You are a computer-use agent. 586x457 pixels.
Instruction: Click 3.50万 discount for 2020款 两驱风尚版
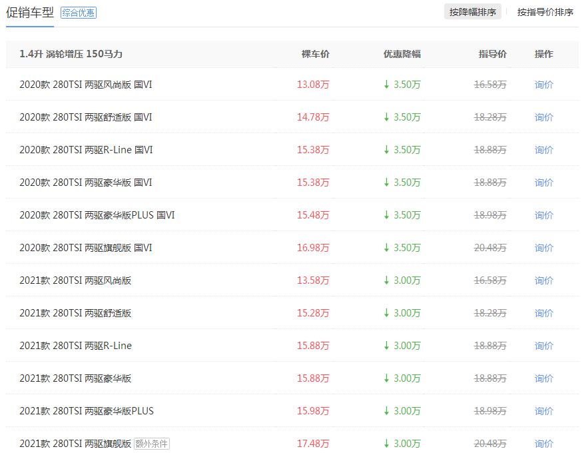(x=402, y=85)
